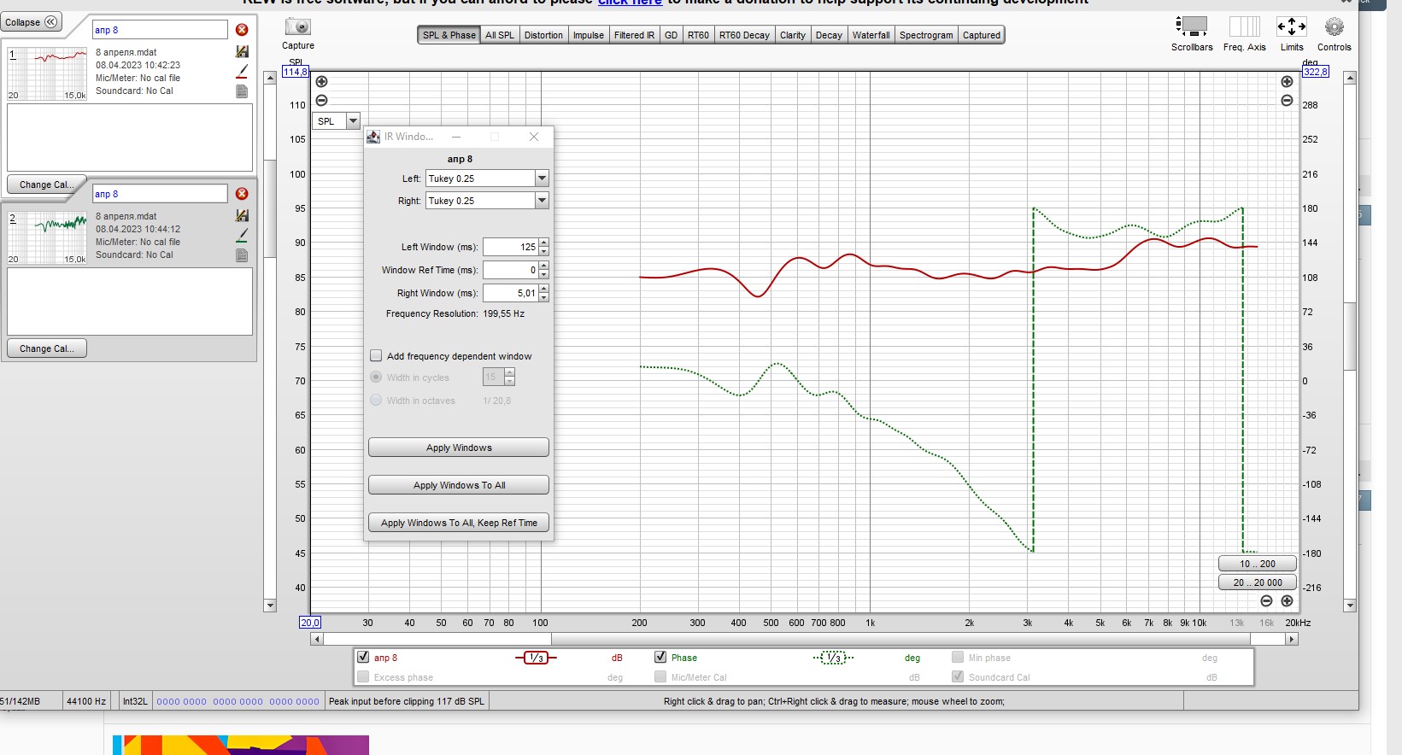Change the trace color on measurement 1
The image size is (1402, 755).
[242, 72]
